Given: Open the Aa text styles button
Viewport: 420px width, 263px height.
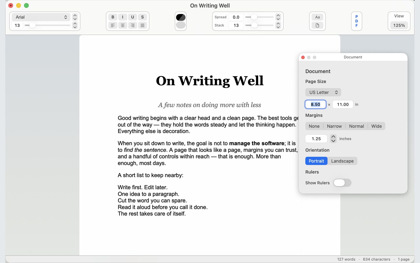Looking at the screenshot, I should tap(317, 17).
